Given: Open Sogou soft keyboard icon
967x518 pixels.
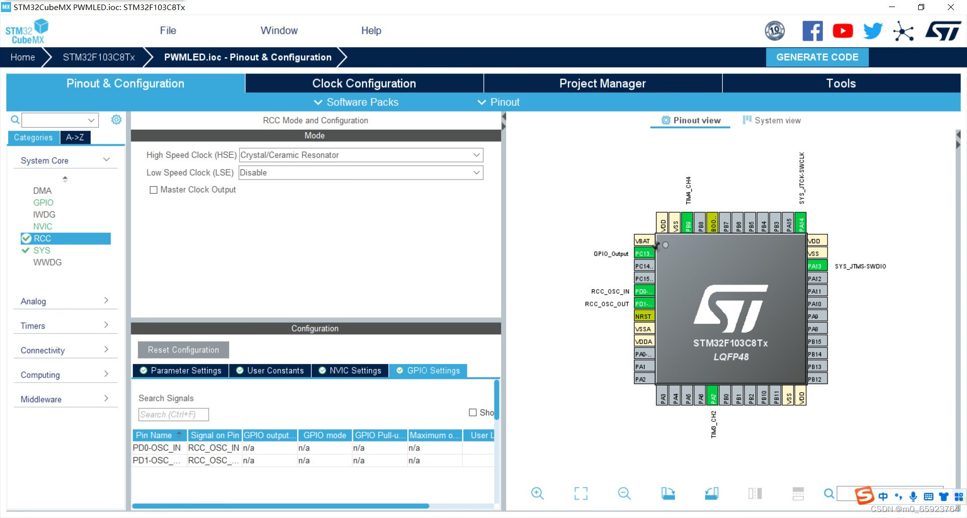Looking at the screenshot, I should pyautogui.click(x=929, y=496).
